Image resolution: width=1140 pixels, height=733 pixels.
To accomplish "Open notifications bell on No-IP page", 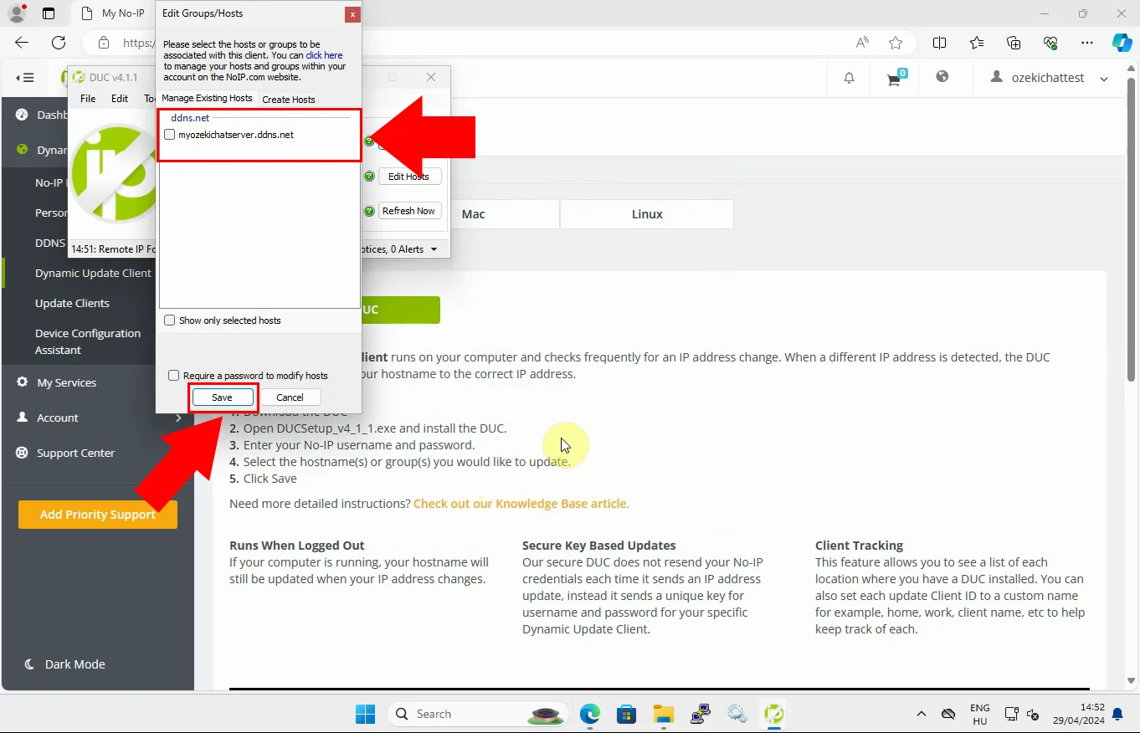I will point(850,78).
